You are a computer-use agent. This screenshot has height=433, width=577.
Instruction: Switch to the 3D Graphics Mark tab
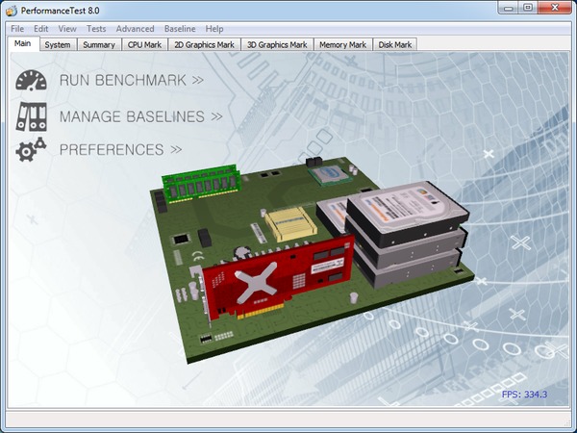(277, 44)
